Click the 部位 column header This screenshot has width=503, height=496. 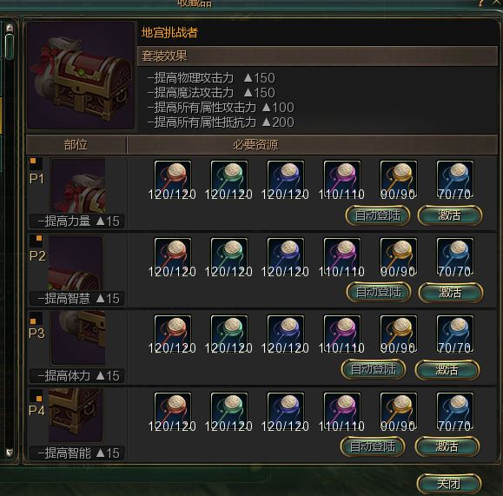[x=76, y=145]
